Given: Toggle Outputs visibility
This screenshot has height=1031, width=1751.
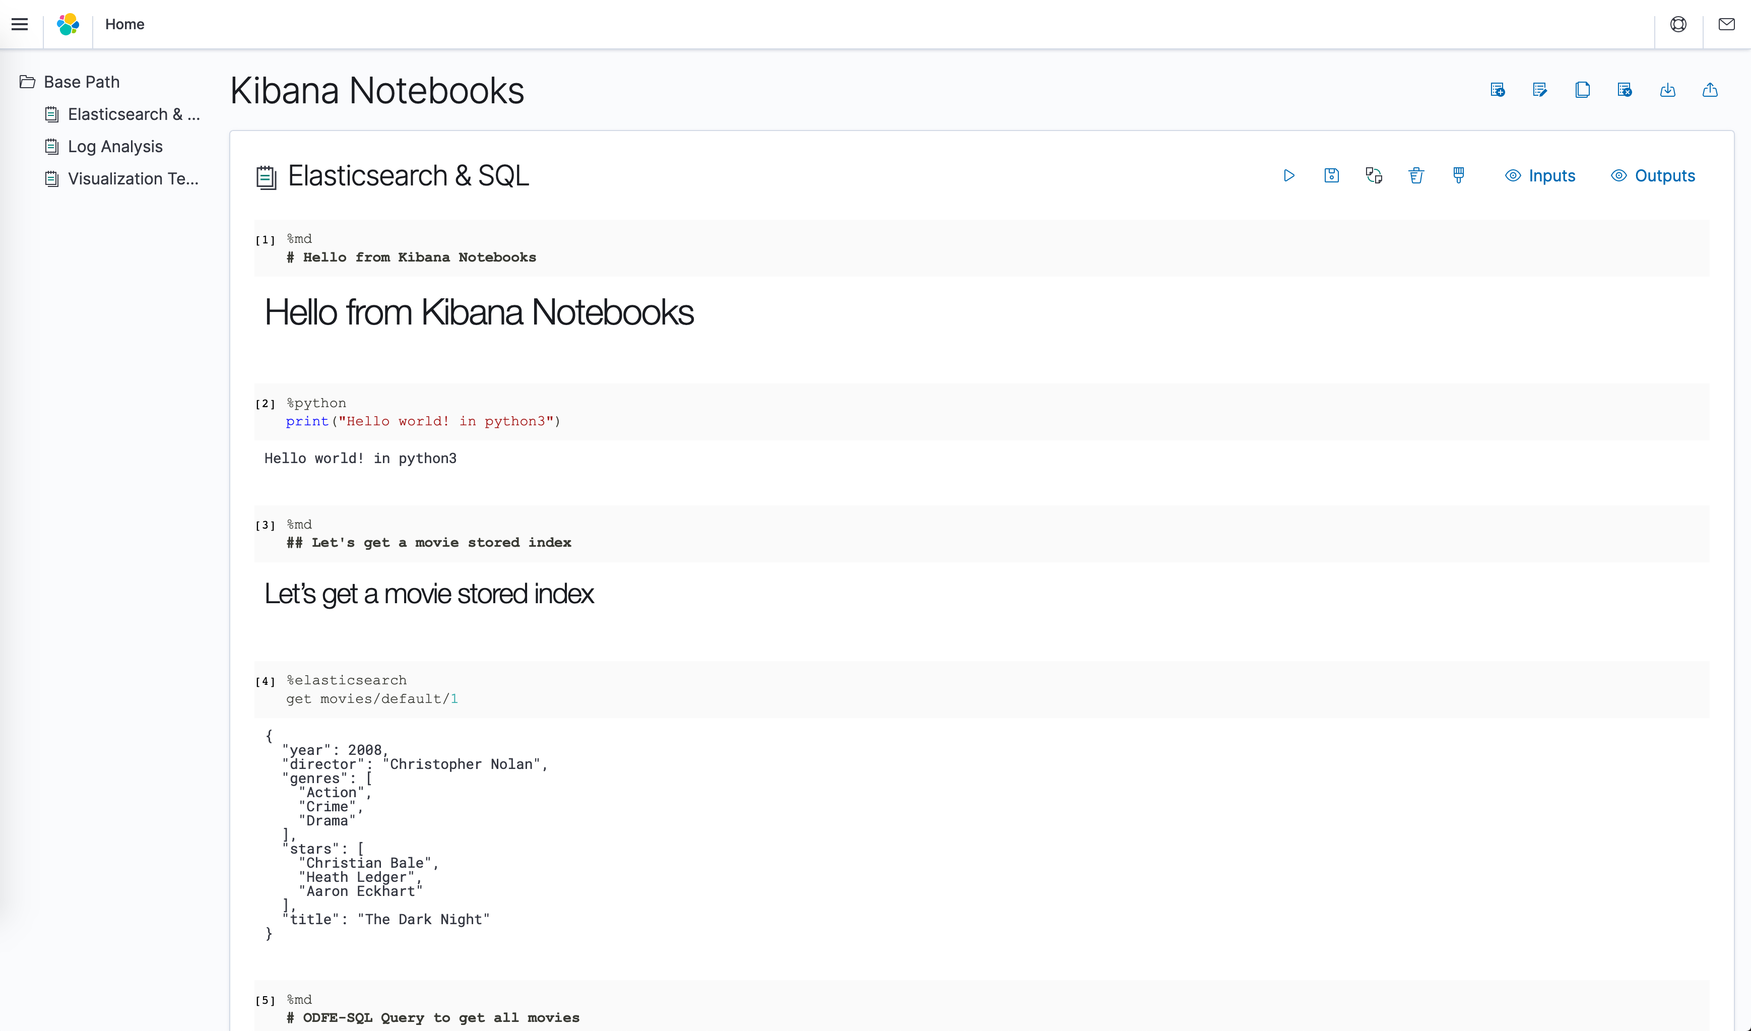Looking at the screenshot, I should (x=1653, y=176).
